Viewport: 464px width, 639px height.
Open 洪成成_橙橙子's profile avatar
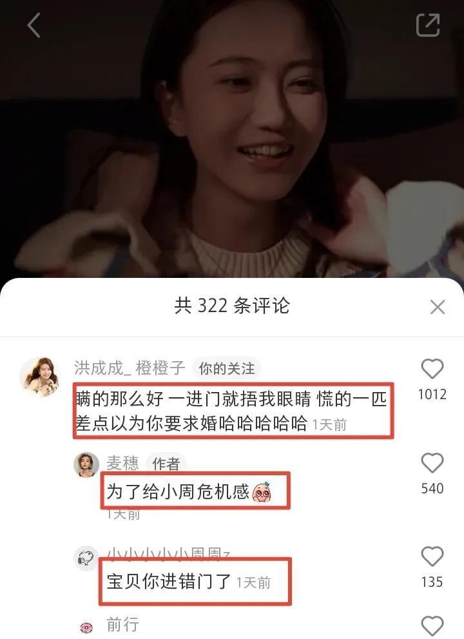tap(40, 377)
